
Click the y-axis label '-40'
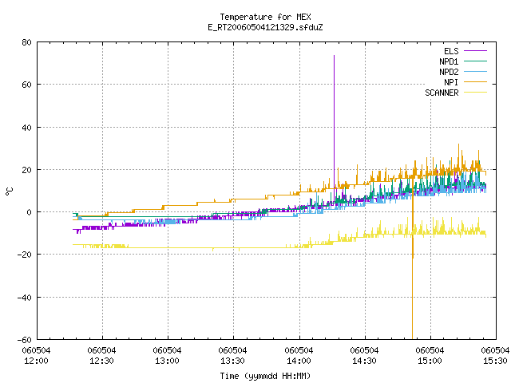(x=24, y=298)
